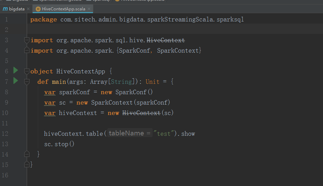323x186 pixels.
Task: Click the var keyword before hiveContext
Action: click(x=50, y=113)
